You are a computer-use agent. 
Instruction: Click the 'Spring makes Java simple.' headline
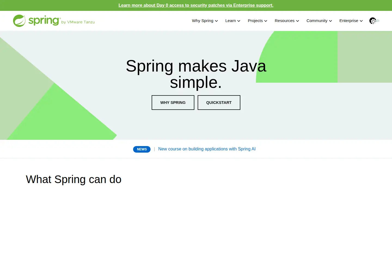[x=196, y=74]
